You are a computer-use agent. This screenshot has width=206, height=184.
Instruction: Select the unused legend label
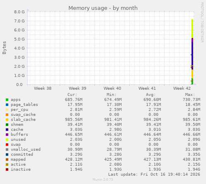point(18,140)
